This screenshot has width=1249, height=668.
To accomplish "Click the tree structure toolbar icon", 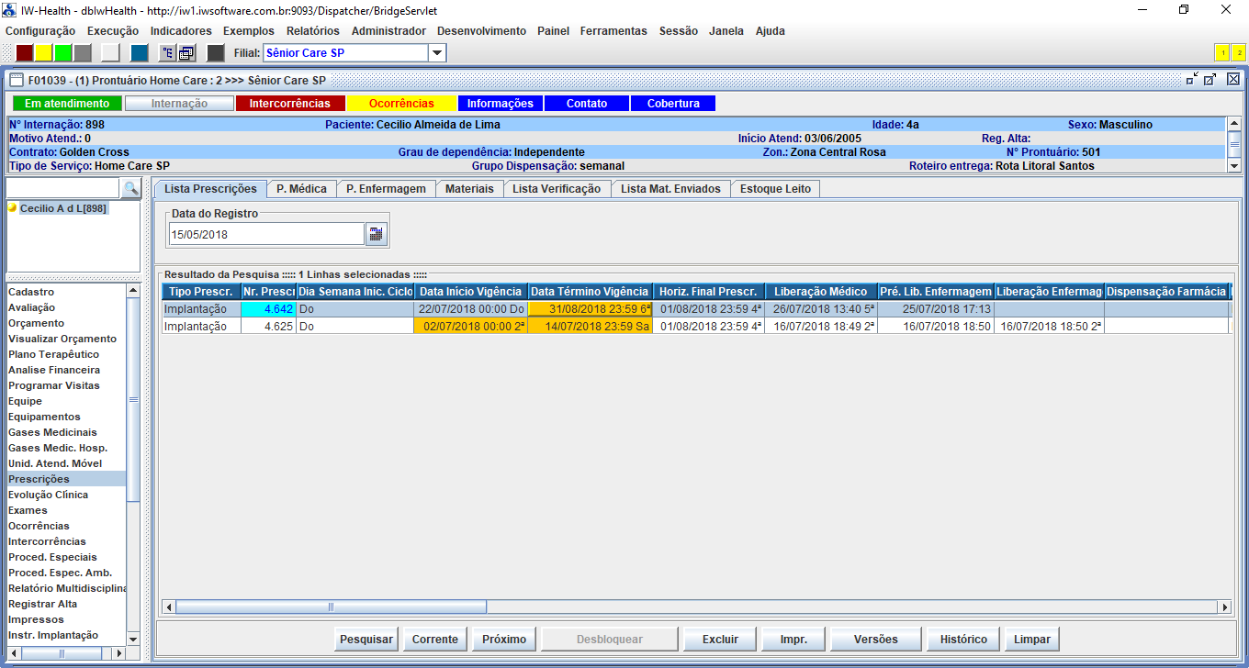I will [167, 53].
